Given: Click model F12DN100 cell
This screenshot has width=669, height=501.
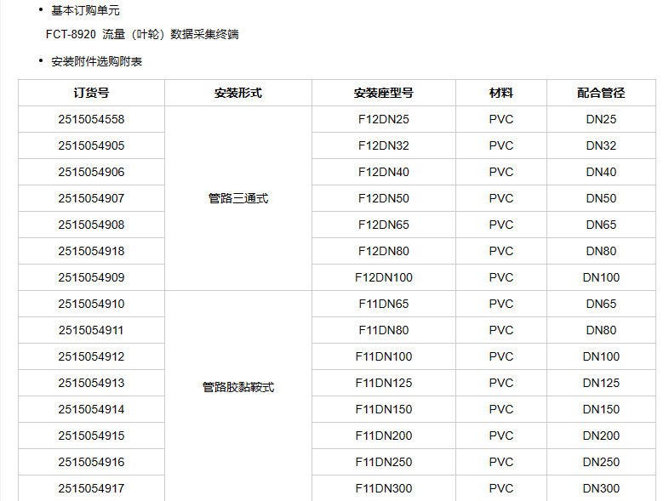Looking at the screenshot, I should 383,277.
